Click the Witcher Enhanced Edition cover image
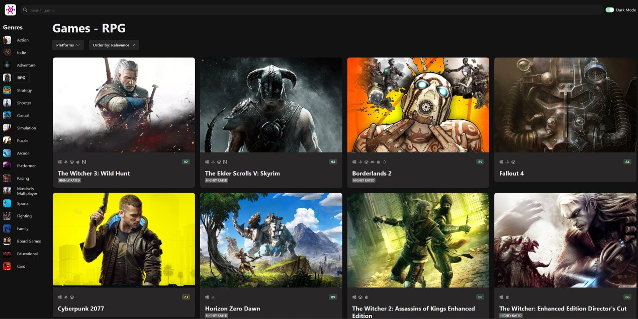Viewport: 638px width, 319px height. [566, 240]
